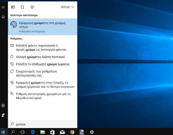173x135 pixels.
Task: Open Microsoft Store from taskbar
Action: coord(52,132)
